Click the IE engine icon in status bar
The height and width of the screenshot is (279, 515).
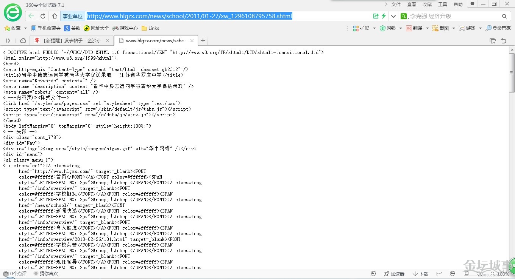[452, 274]
